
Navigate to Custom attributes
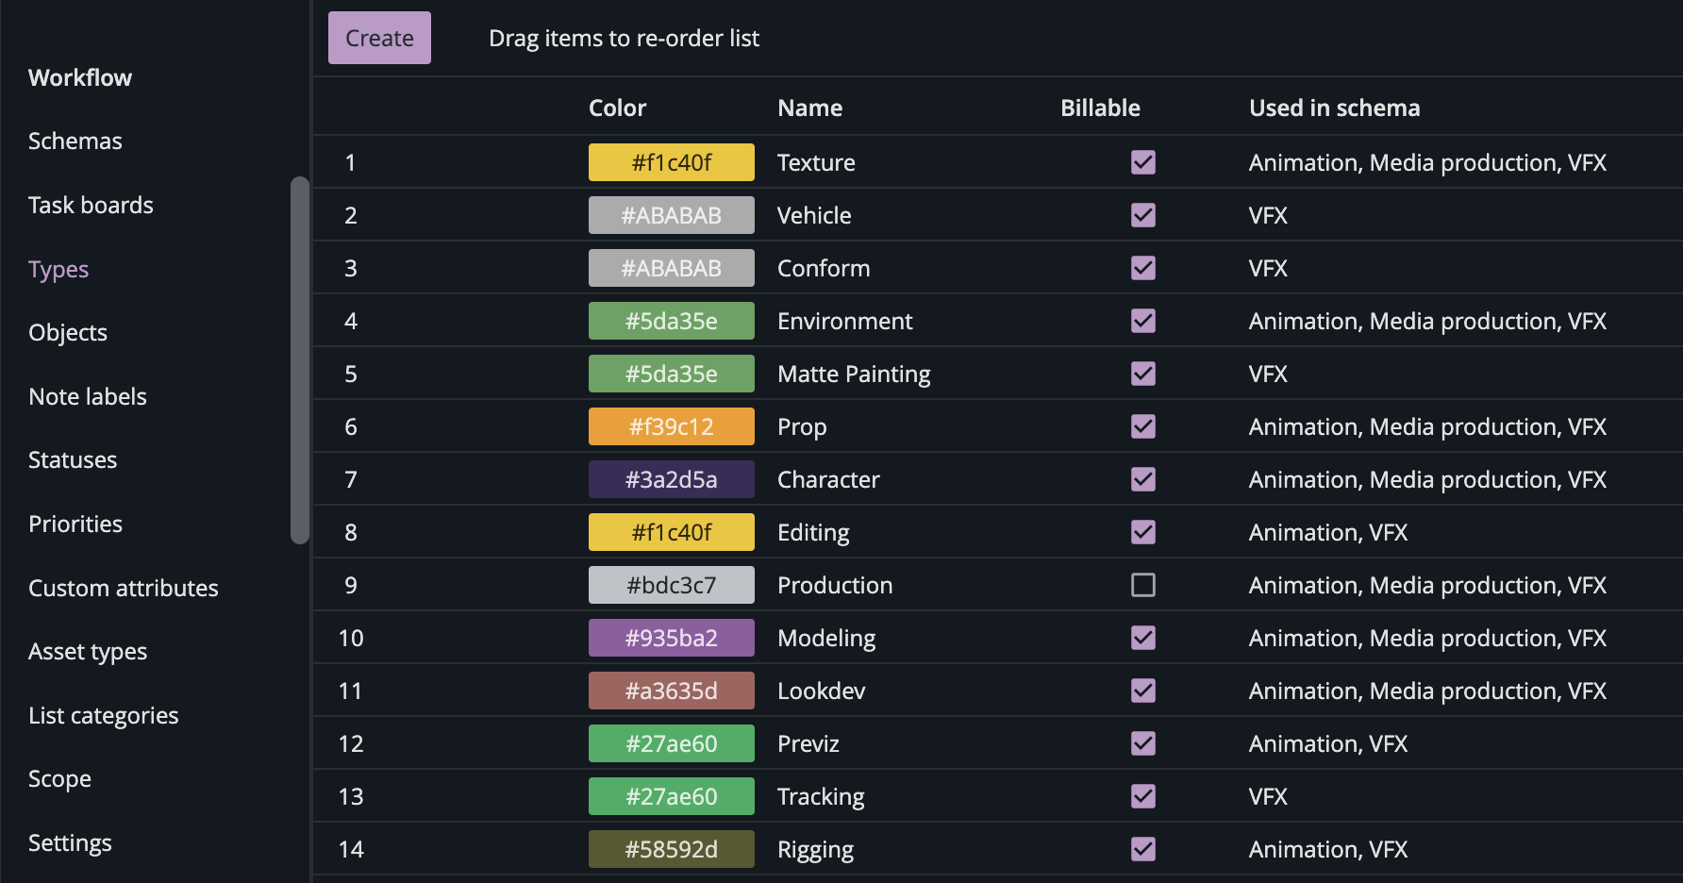(x=124, y=588)
